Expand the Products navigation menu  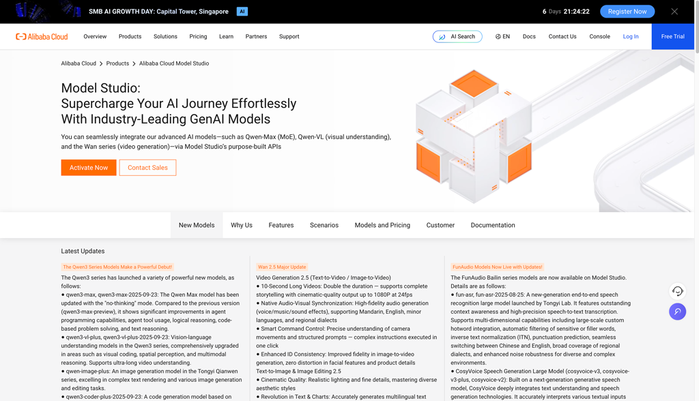click(130, 37)
